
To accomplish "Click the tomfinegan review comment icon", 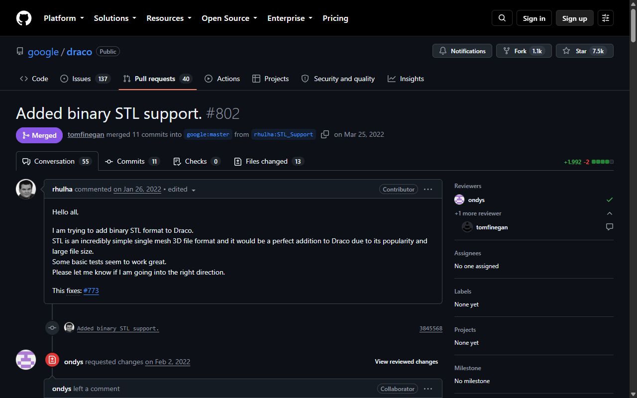I will click(x=610, y=227).
